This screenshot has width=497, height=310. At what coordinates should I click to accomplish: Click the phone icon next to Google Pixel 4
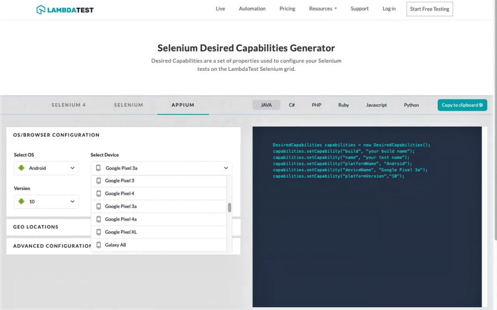coord(99,193)
